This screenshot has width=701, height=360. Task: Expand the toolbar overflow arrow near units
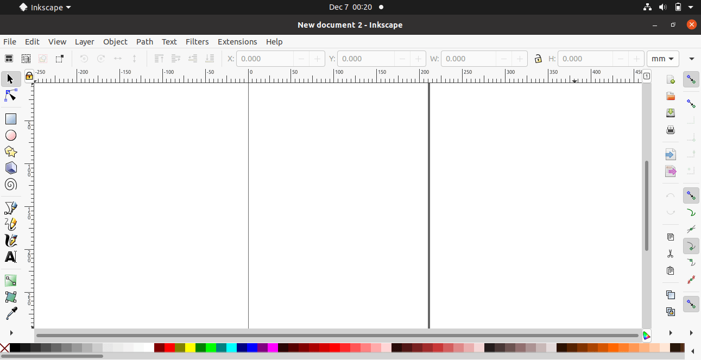[x=692, y=58]
